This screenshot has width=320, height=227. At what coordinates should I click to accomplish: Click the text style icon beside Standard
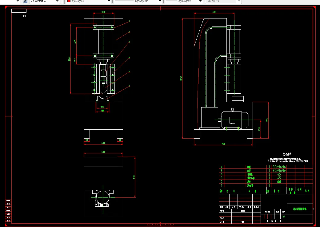point(25,1)
